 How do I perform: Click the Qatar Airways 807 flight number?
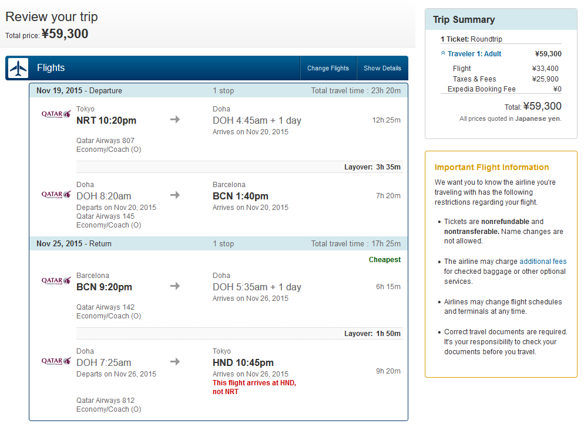point(105,141)
